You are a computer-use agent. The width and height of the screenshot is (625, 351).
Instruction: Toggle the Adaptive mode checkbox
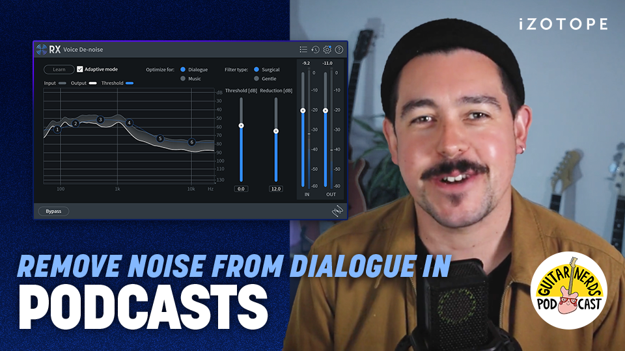tap(79, 69)
